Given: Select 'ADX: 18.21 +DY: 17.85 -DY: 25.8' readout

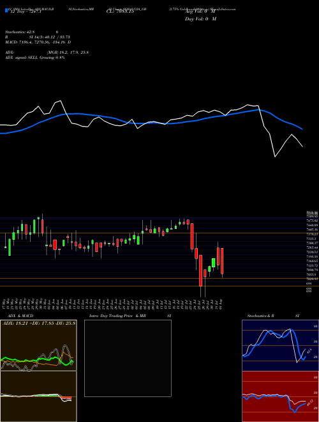Looking at the screenshot, I should click(x=39, y=323).
